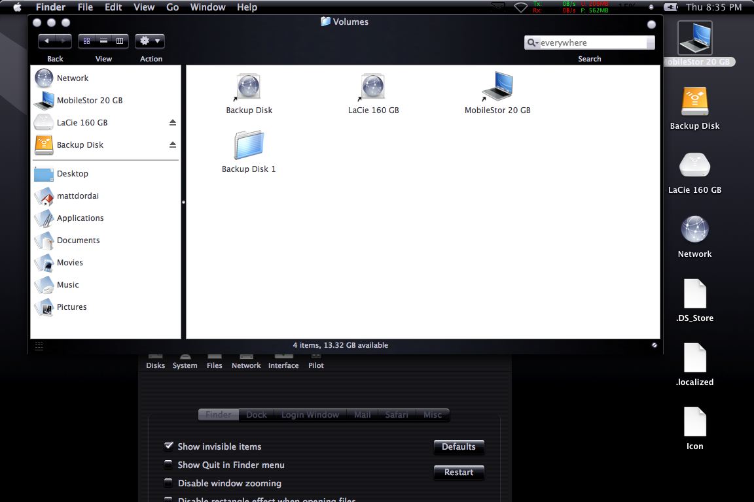The image size is (754, 502).
Task: Open Desktop folder in sidebar
Action: [x=72, y=173]
